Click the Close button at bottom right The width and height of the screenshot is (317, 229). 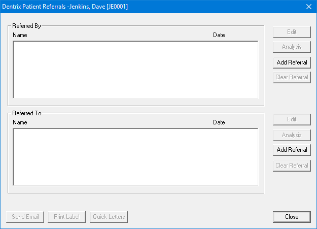(292, 217)
